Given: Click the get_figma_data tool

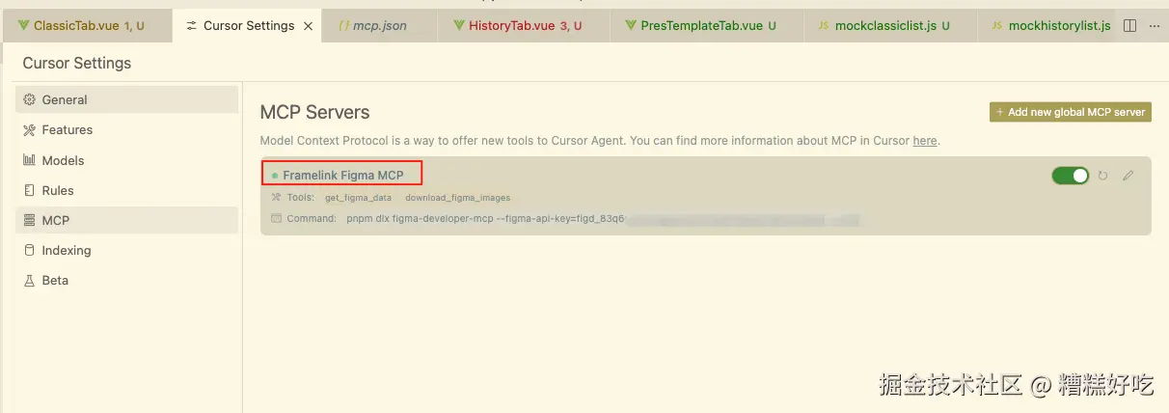Looking at the screenshot, I should click(x=358, y=198).
